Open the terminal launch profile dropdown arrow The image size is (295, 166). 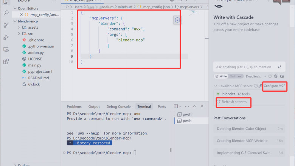180,106
